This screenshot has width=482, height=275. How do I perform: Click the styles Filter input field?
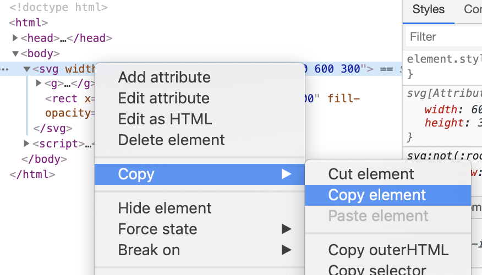pyautogui.click(x=443, y=37)
